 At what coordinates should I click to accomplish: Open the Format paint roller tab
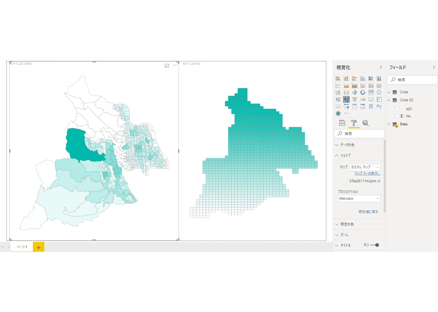click(x=354, y=123)
